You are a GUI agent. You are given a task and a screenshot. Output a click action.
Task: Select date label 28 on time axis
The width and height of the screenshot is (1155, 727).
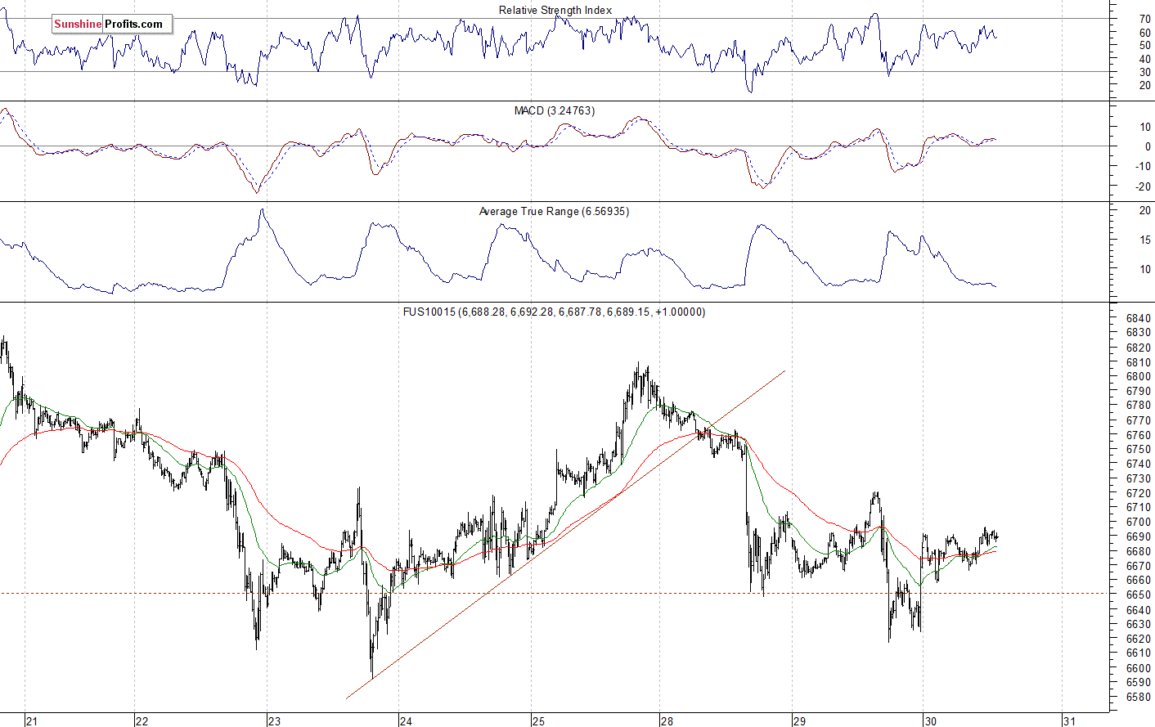pyautogui.click(x=667, y=720)
